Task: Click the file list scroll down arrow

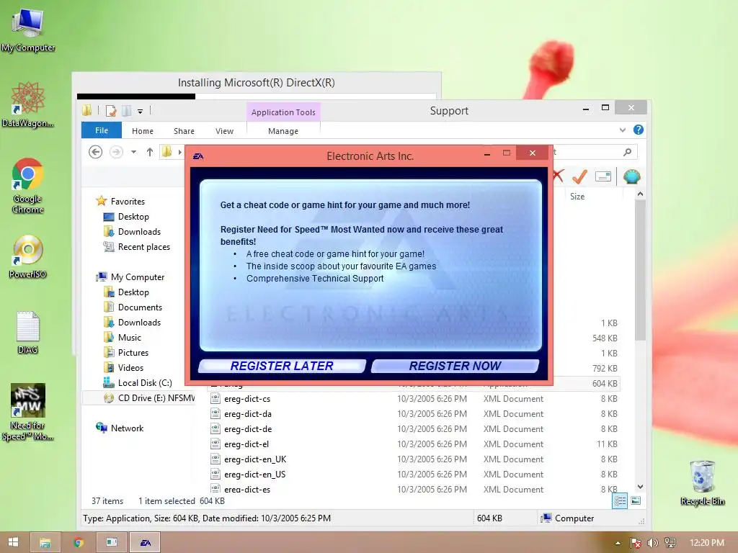Action: [640, 487]
